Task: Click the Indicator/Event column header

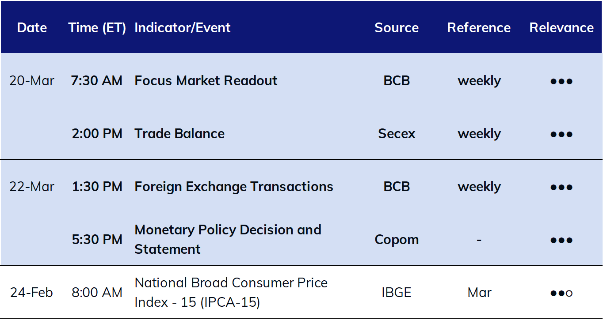Action: click(183, 27)
